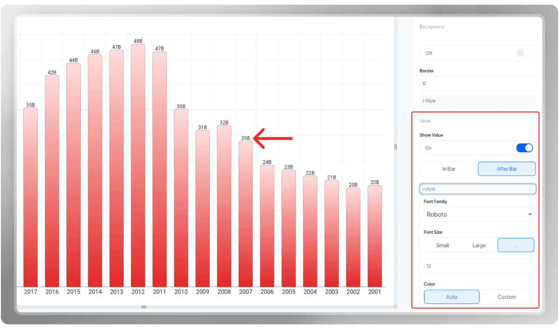The width and height of the screenshot is (559, 329).
Task: Select After Bar value position
Action: coord(507,169)
